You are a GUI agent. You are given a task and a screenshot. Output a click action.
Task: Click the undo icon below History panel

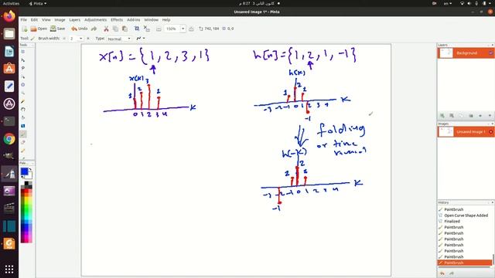(x=442, y=273)
